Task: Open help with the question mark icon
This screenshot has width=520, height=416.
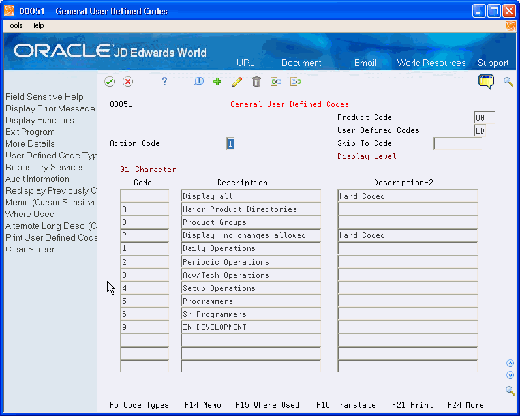Action: click(164, 82)
